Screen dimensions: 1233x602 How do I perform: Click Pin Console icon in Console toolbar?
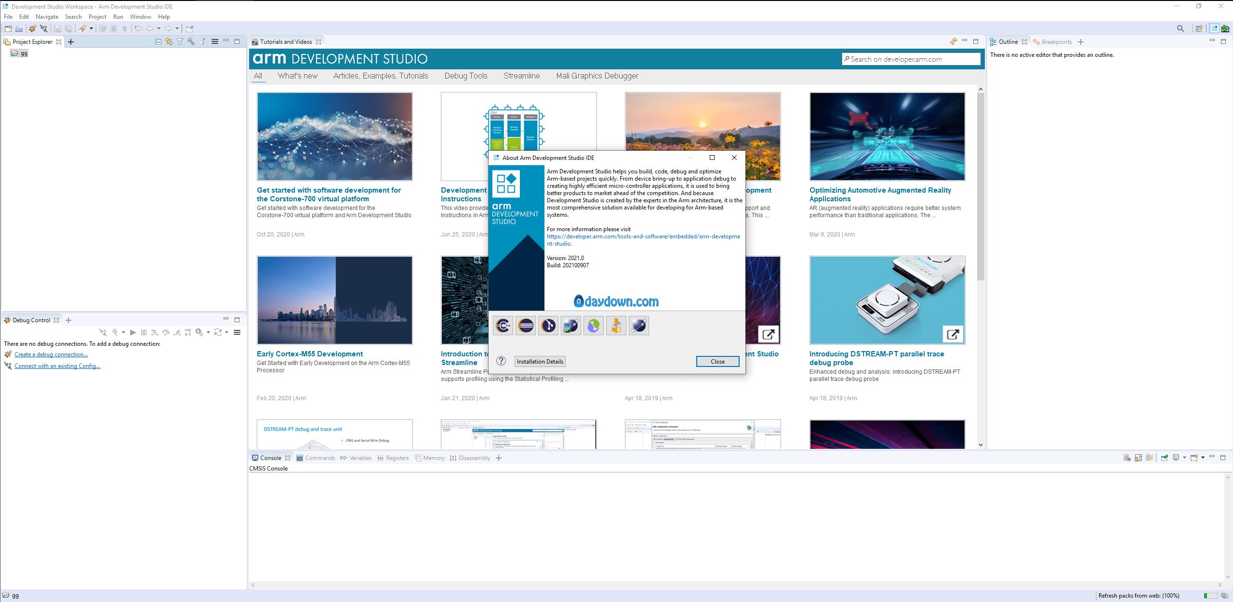pyautogui.click(x=1164, y=458)
